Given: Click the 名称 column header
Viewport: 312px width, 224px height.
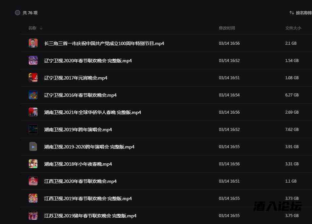Looking at the screenshot, I should pos(32,28).
